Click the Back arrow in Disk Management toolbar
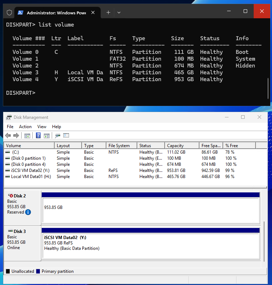 [8, 135]
